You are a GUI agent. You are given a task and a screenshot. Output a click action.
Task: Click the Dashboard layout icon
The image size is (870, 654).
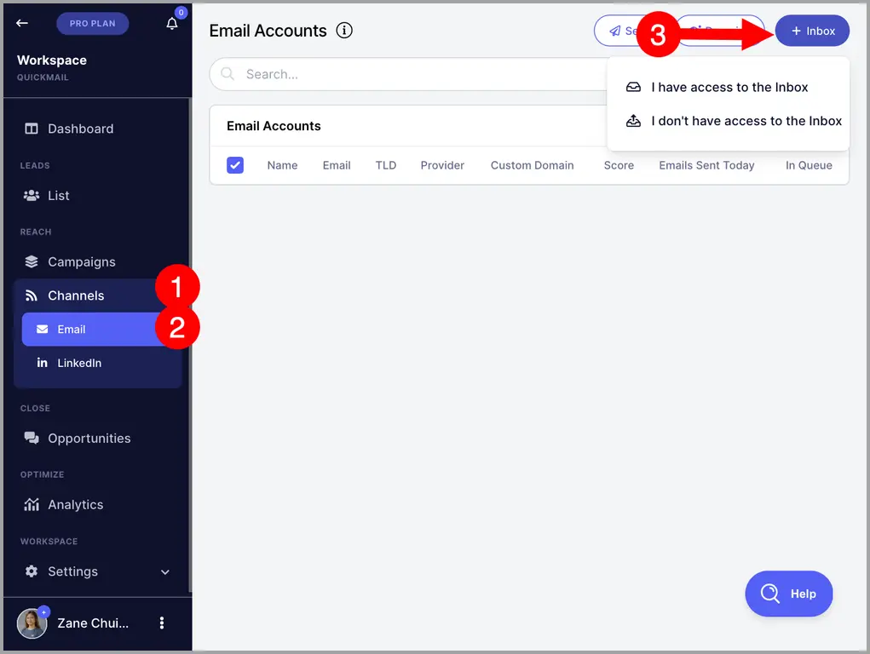(32, 129)
